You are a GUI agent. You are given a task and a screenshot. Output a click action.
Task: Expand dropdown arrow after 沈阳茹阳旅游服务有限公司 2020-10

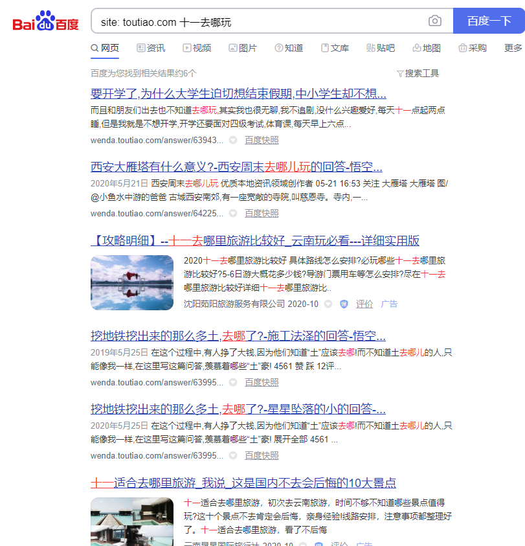(x=328, y=304)
